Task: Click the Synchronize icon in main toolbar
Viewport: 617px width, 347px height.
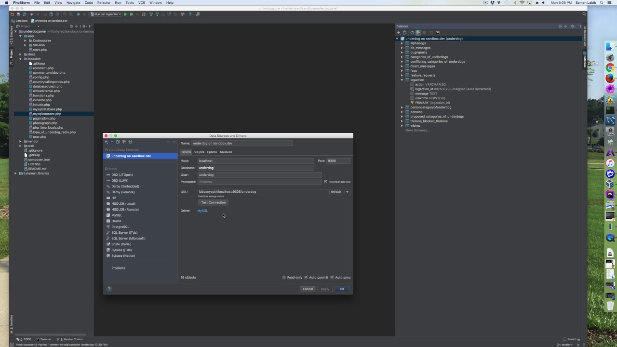Action: (24, 14)
